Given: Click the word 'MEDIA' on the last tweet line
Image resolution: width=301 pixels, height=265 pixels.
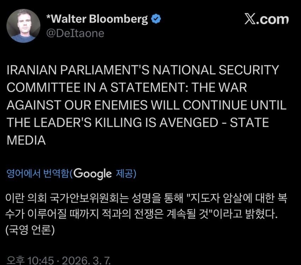Looking at the screenshot, I should click(26, 140).
